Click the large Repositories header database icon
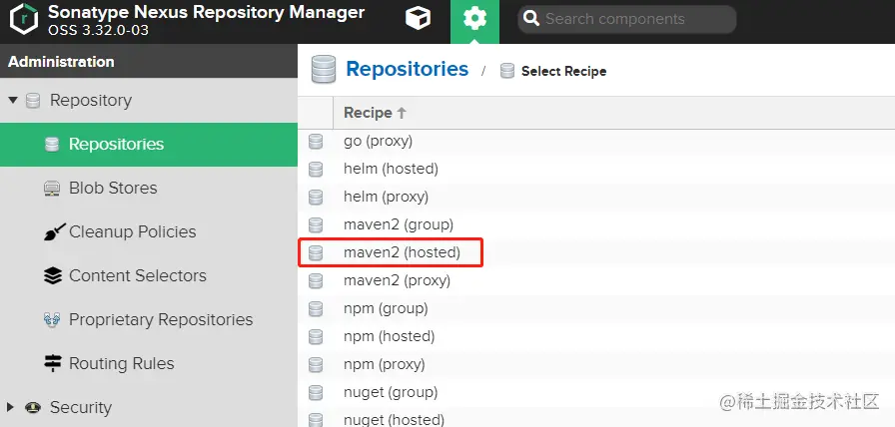The image size is (895, 427). tap(324, 70)
